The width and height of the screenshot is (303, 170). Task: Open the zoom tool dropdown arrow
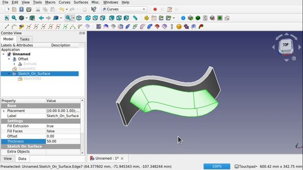tap(73, 18)
